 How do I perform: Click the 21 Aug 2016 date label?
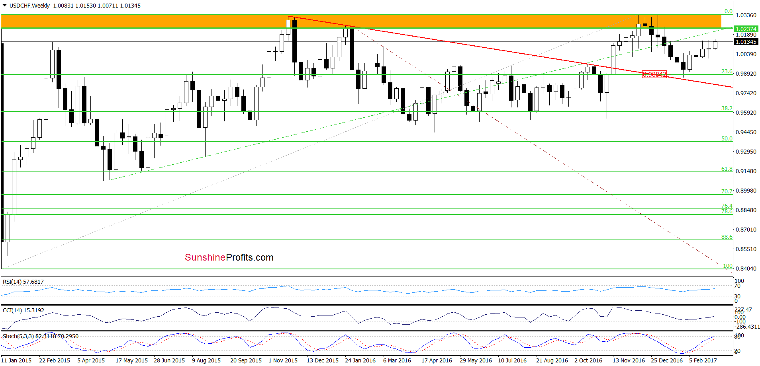(552, 360)
